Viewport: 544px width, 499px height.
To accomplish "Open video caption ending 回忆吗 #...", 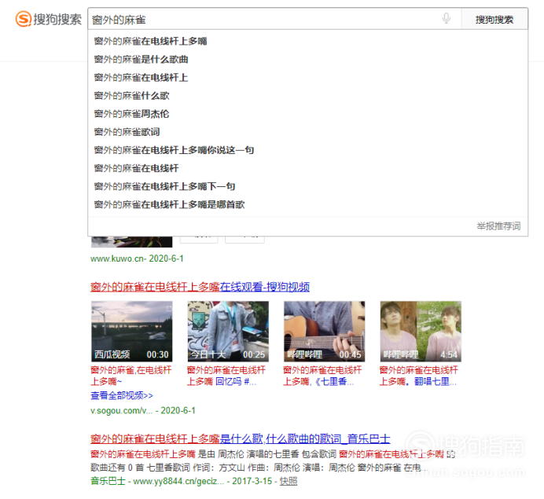I will pyautogui.click(x=226, y=376).
